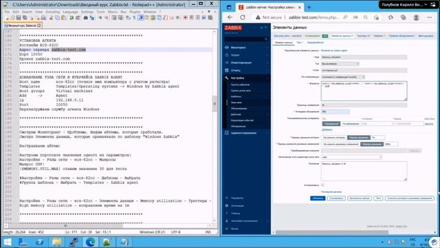
Task: Switch to Microsoft Edge on the taskbar
Action: click(x=90, y=242)
